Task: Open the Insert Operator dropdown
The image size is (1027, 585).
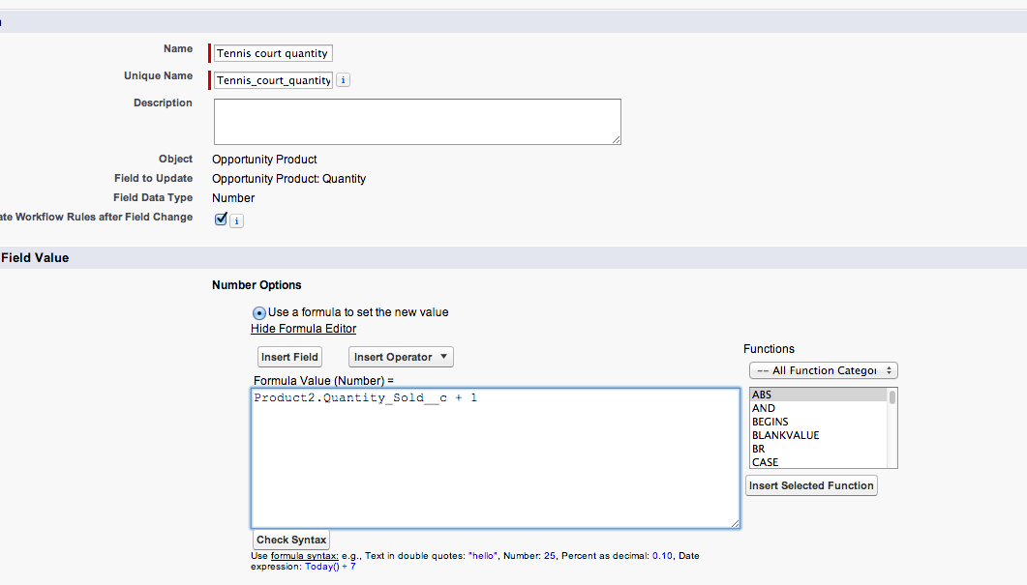Action: (401, 357)
